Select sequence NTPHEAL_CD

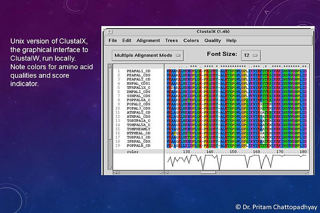click(x=138, y=133)
